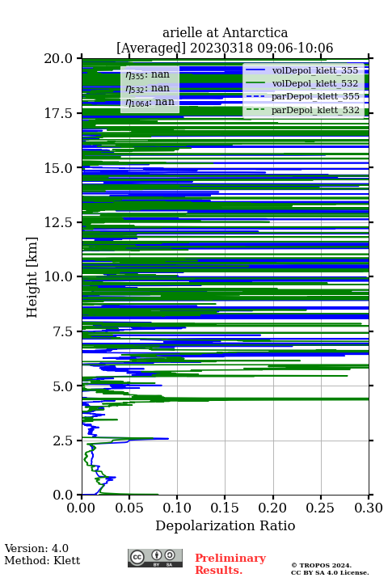Click the 'Preliminary Results.' red text
Screen dimensions: 388x582
coord(230,564)
